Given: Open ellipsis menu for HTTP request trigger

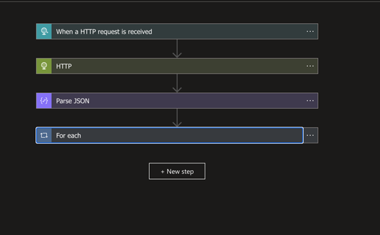Looking at the screenshot, I should click(x=310, y=32).
